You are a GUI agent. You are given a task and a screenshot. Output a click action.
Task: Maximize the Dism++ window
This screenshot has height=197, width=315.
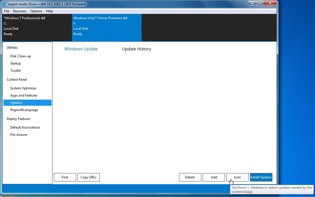pos(260,3)
